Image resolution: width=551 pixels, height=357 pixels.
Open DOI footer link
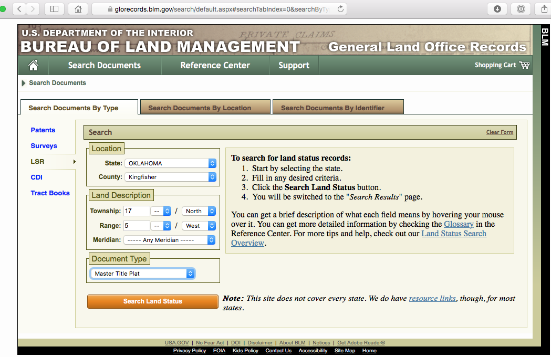(236, 343)
